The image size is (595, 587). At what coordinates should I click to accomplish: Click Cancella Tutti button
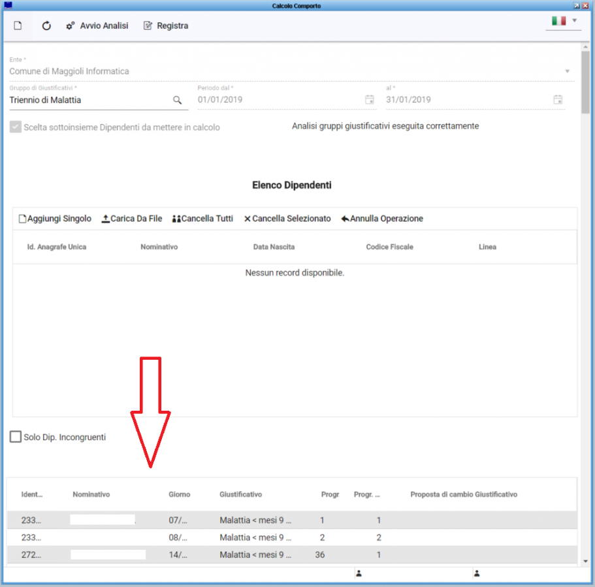(202, 219)
